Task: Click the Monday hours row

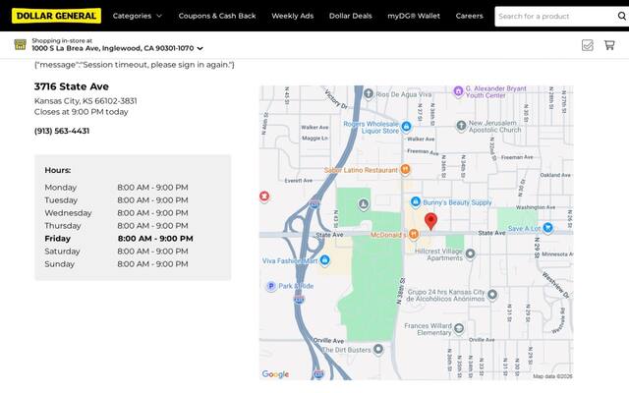Action: click(x=116, y=188)
